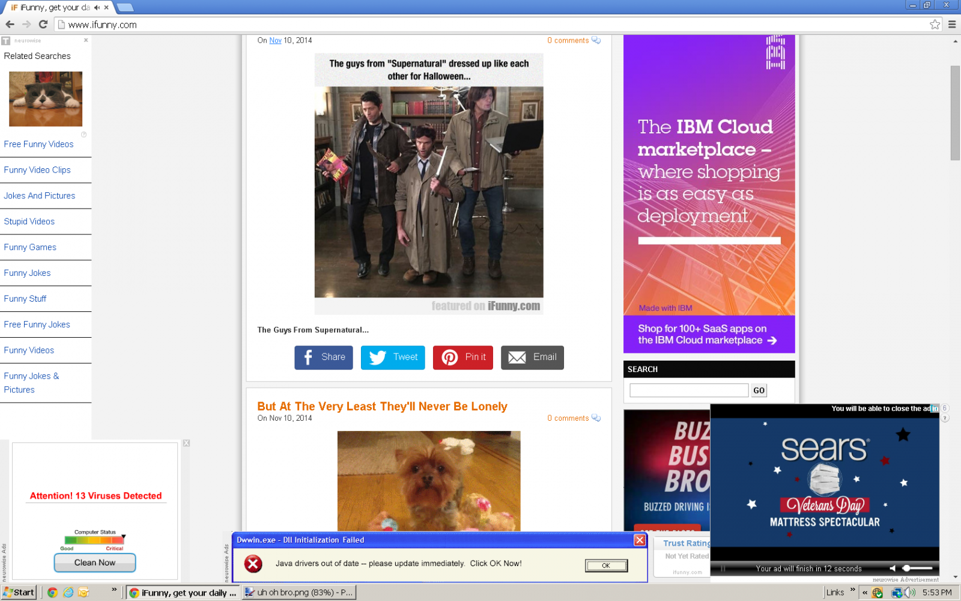Open the mail icon in quick launch
This screenshot has width=961, height=601.
(83, 593)
